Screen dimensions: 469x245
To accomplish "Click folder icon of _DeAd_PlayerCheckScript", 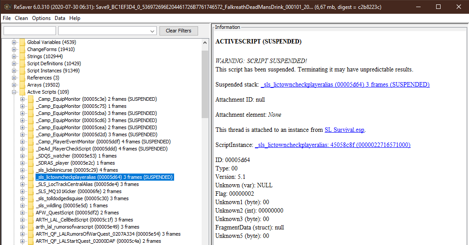I will (31, 149).
